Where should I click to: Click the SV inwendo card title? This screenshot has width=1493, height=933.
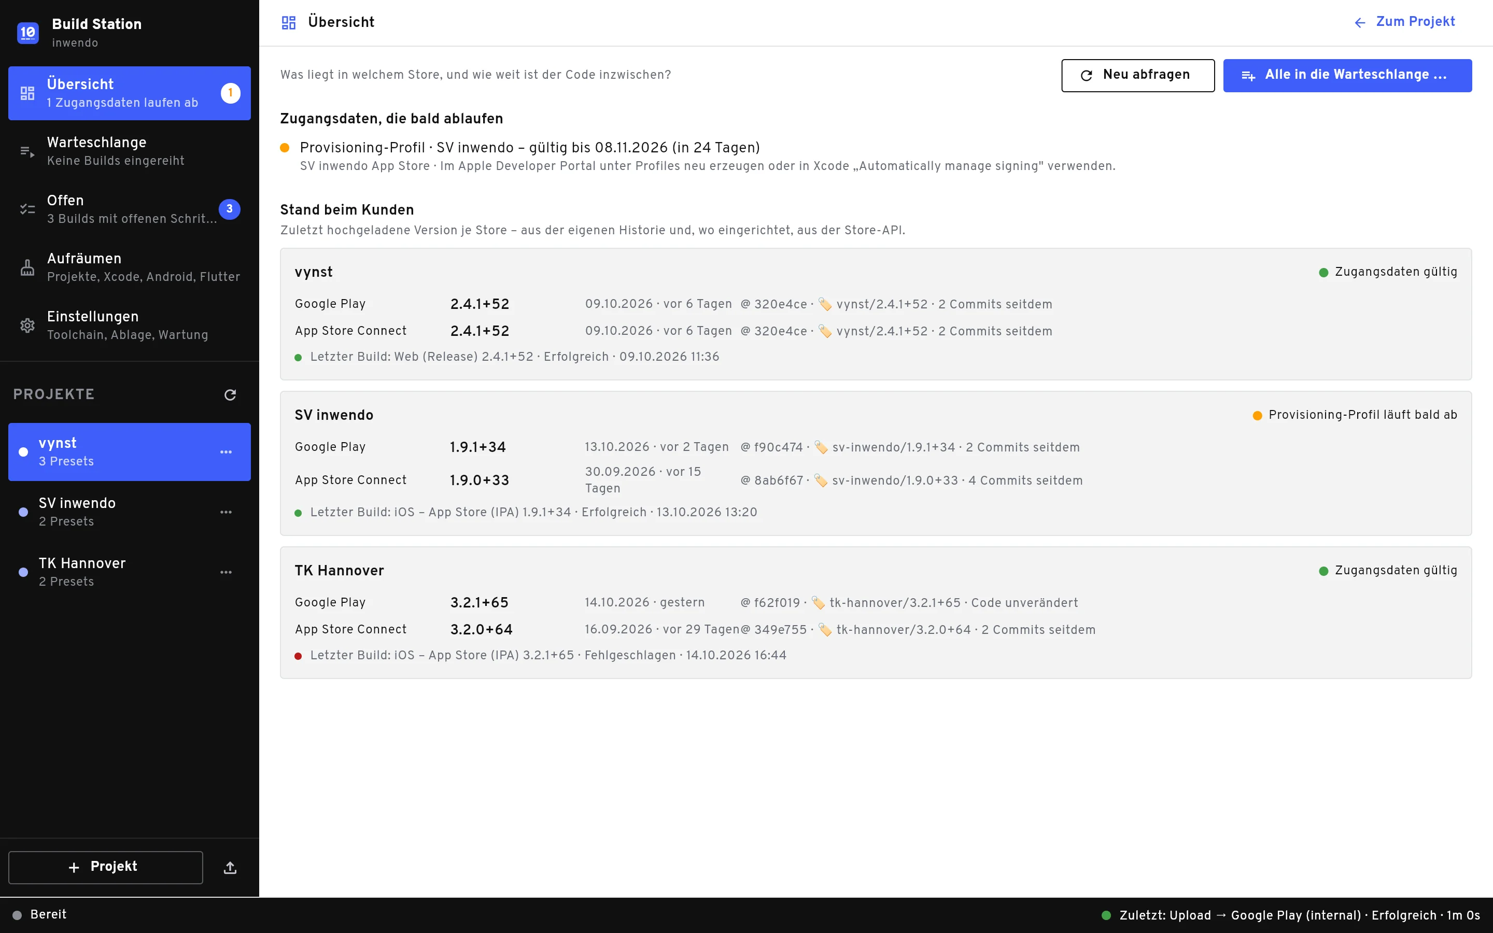click(x=334, y=415)
